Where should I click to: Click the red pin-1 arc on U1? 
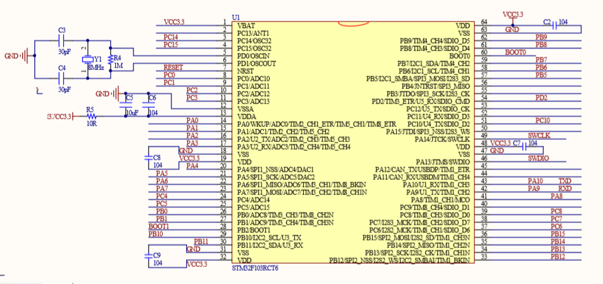(x=354, y=25)
